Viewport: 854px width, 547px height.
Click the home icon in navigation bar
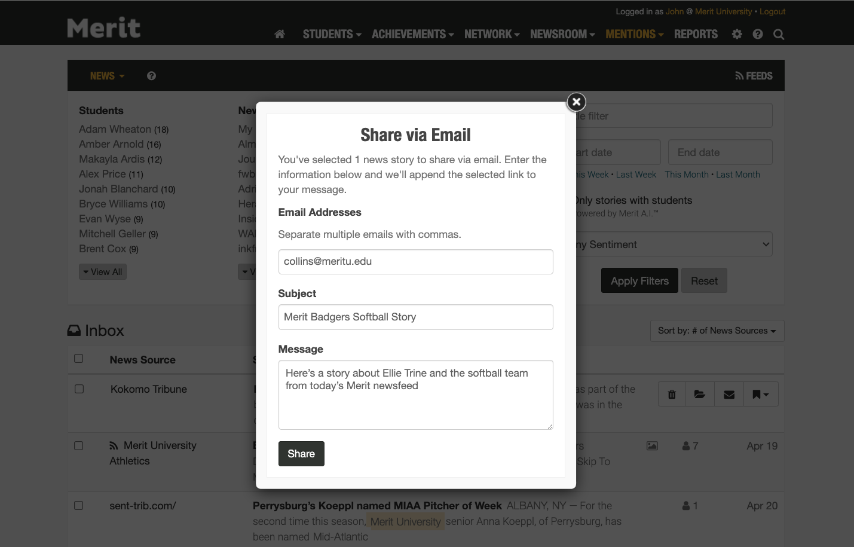pyautogui.click(x=279, y=34)
